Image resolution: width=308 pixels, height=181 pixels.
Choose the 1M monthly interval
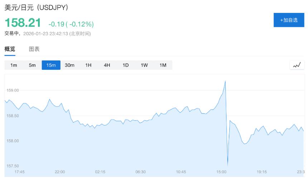coord(163,65)
